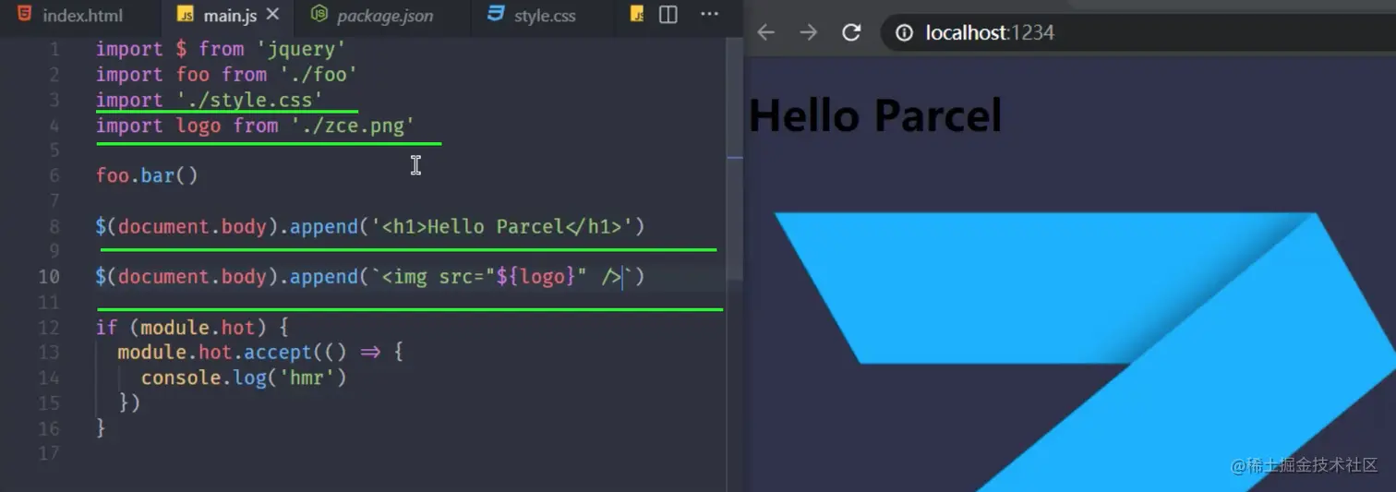Screen dimensions: 1396x492
Task: Switch to the index.html tab
Action: 71,16
